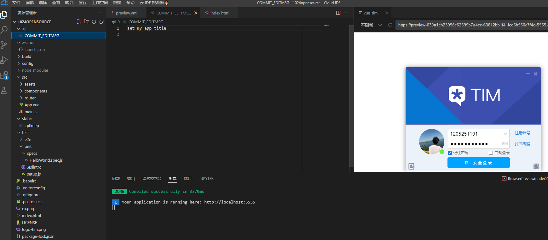Open package-lock.json in explorer
The width and height of the screenshot is (548, 240).
tap(38, 236)
